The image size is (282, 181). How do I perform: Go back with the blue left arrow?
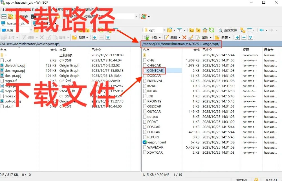pos(261,30)
